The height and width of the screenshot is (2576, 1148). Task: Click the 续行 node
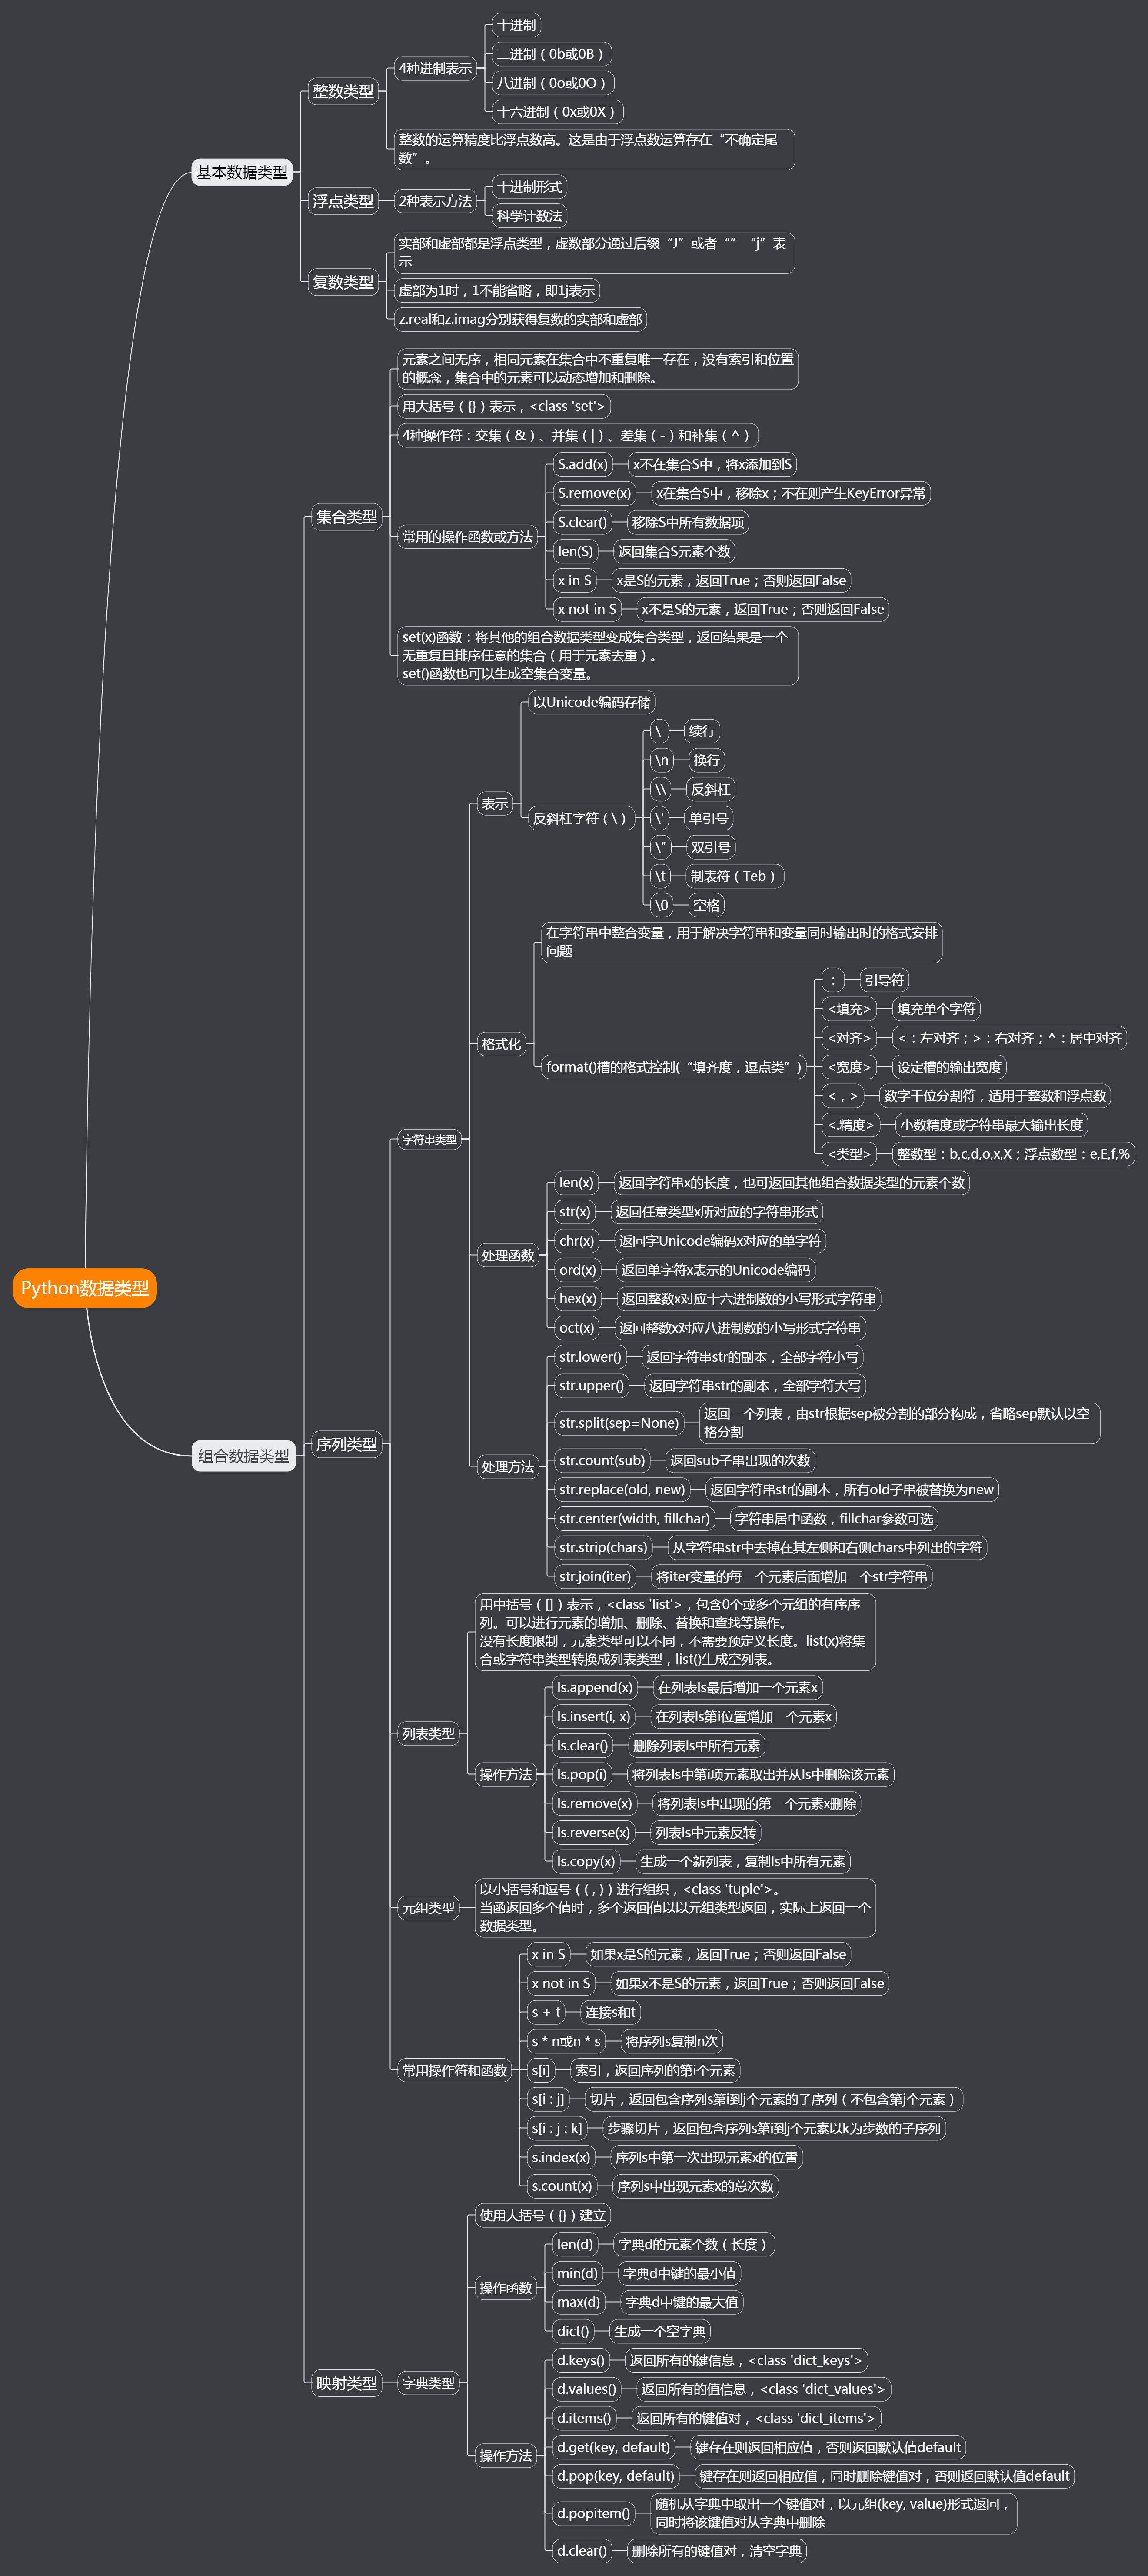702,731
